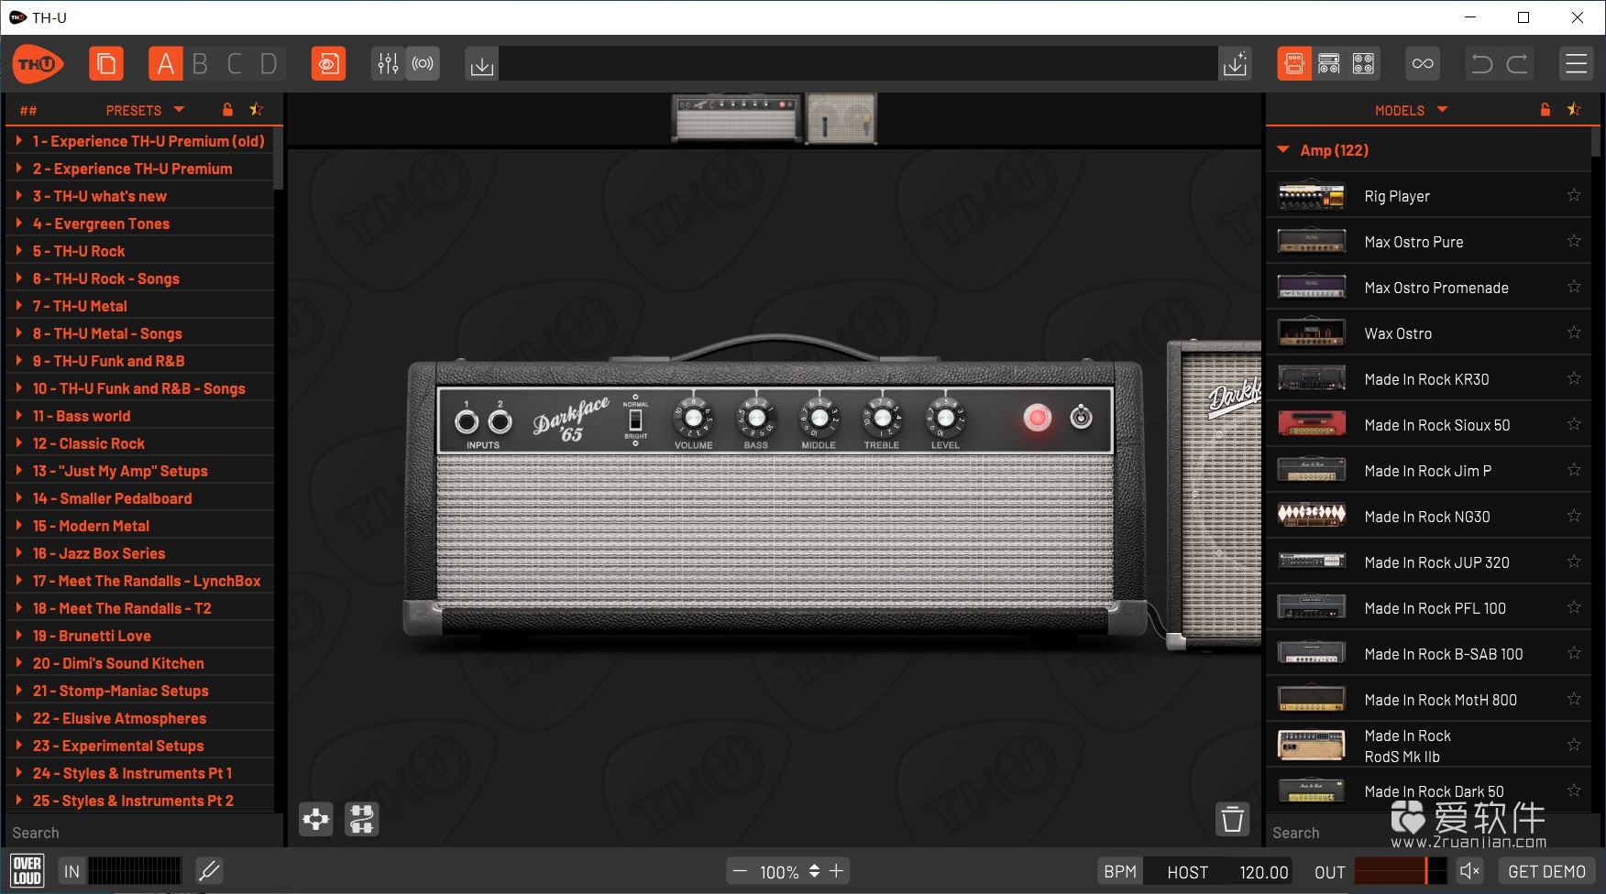The image size is (1606, 894).
Task: Switch to sound variation C
Action: [235, 64]
